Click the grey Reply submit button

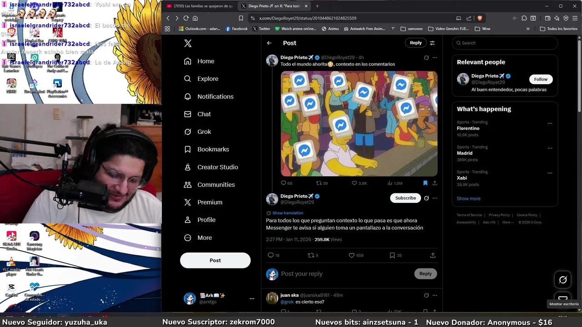(426, 273)
